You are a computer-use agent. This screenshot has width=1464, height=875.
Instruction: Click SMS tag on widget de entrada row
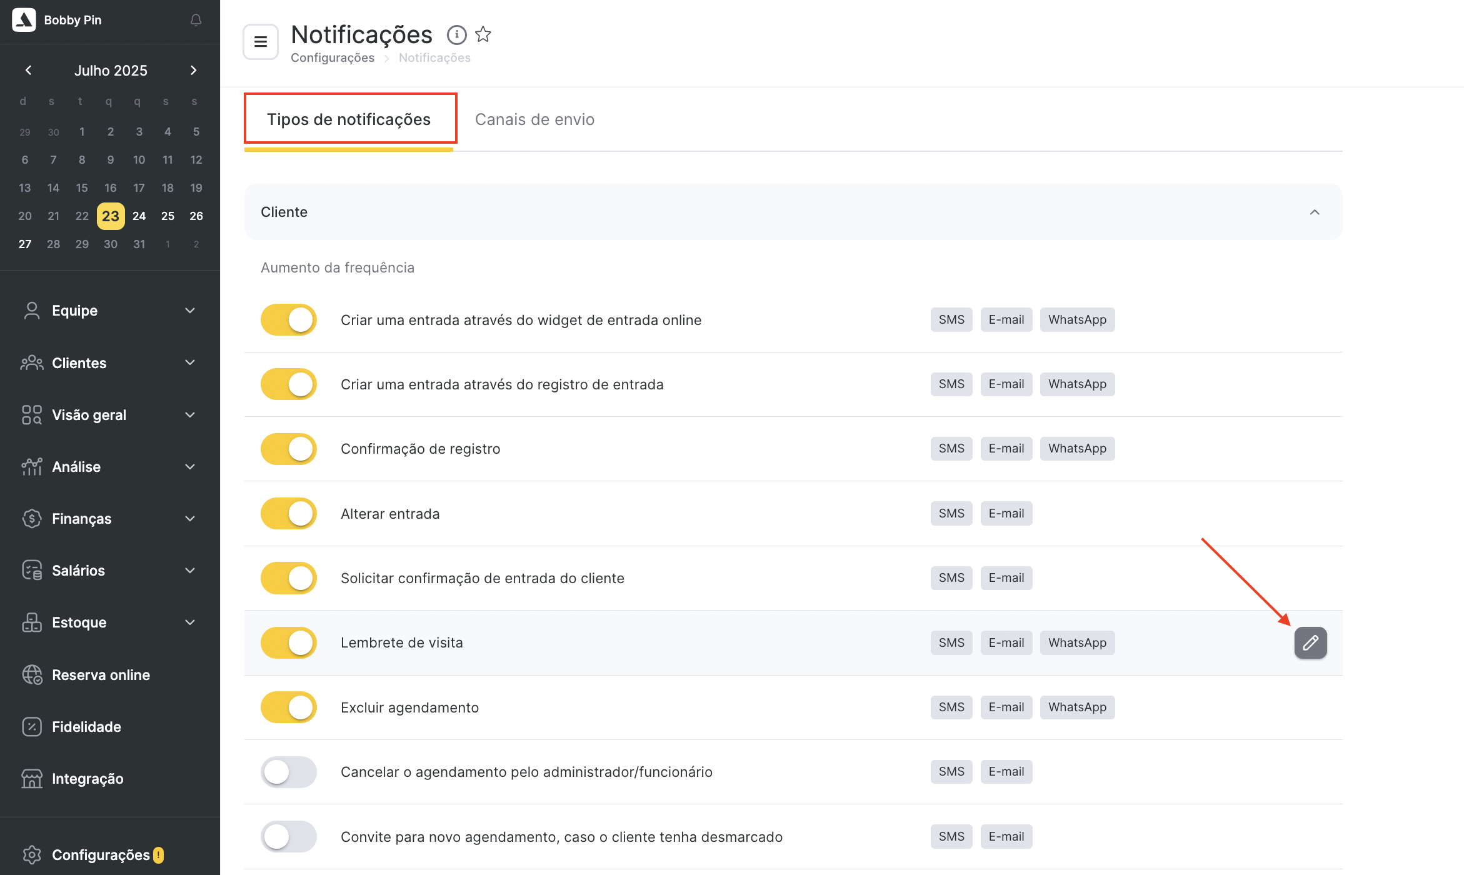pos(951,319)
